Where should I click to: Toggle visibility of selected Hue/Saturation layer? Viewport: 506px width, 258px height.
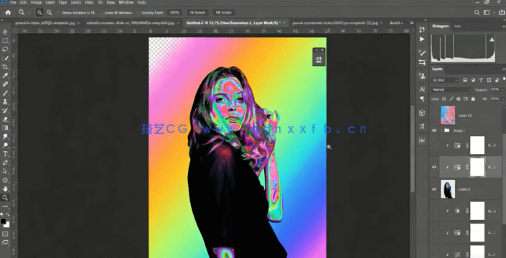click(434, 167)
